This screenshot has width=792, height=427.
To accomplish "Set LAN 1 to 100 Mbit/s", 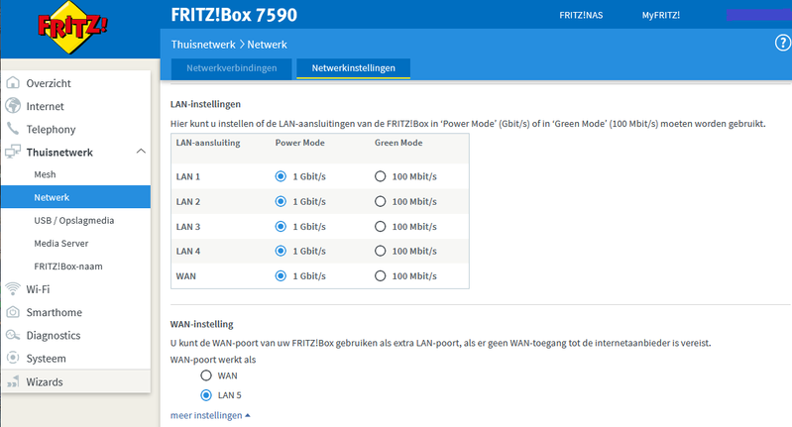I will [x=380, y=176].
